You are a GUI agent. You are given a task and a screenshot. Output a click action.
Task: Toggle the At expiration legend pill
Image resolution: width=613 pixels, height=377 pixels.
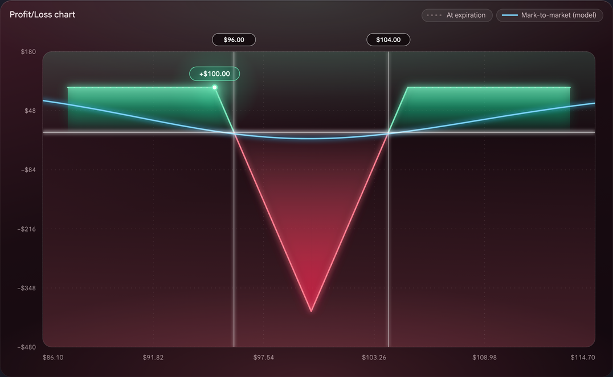[457, 15]
